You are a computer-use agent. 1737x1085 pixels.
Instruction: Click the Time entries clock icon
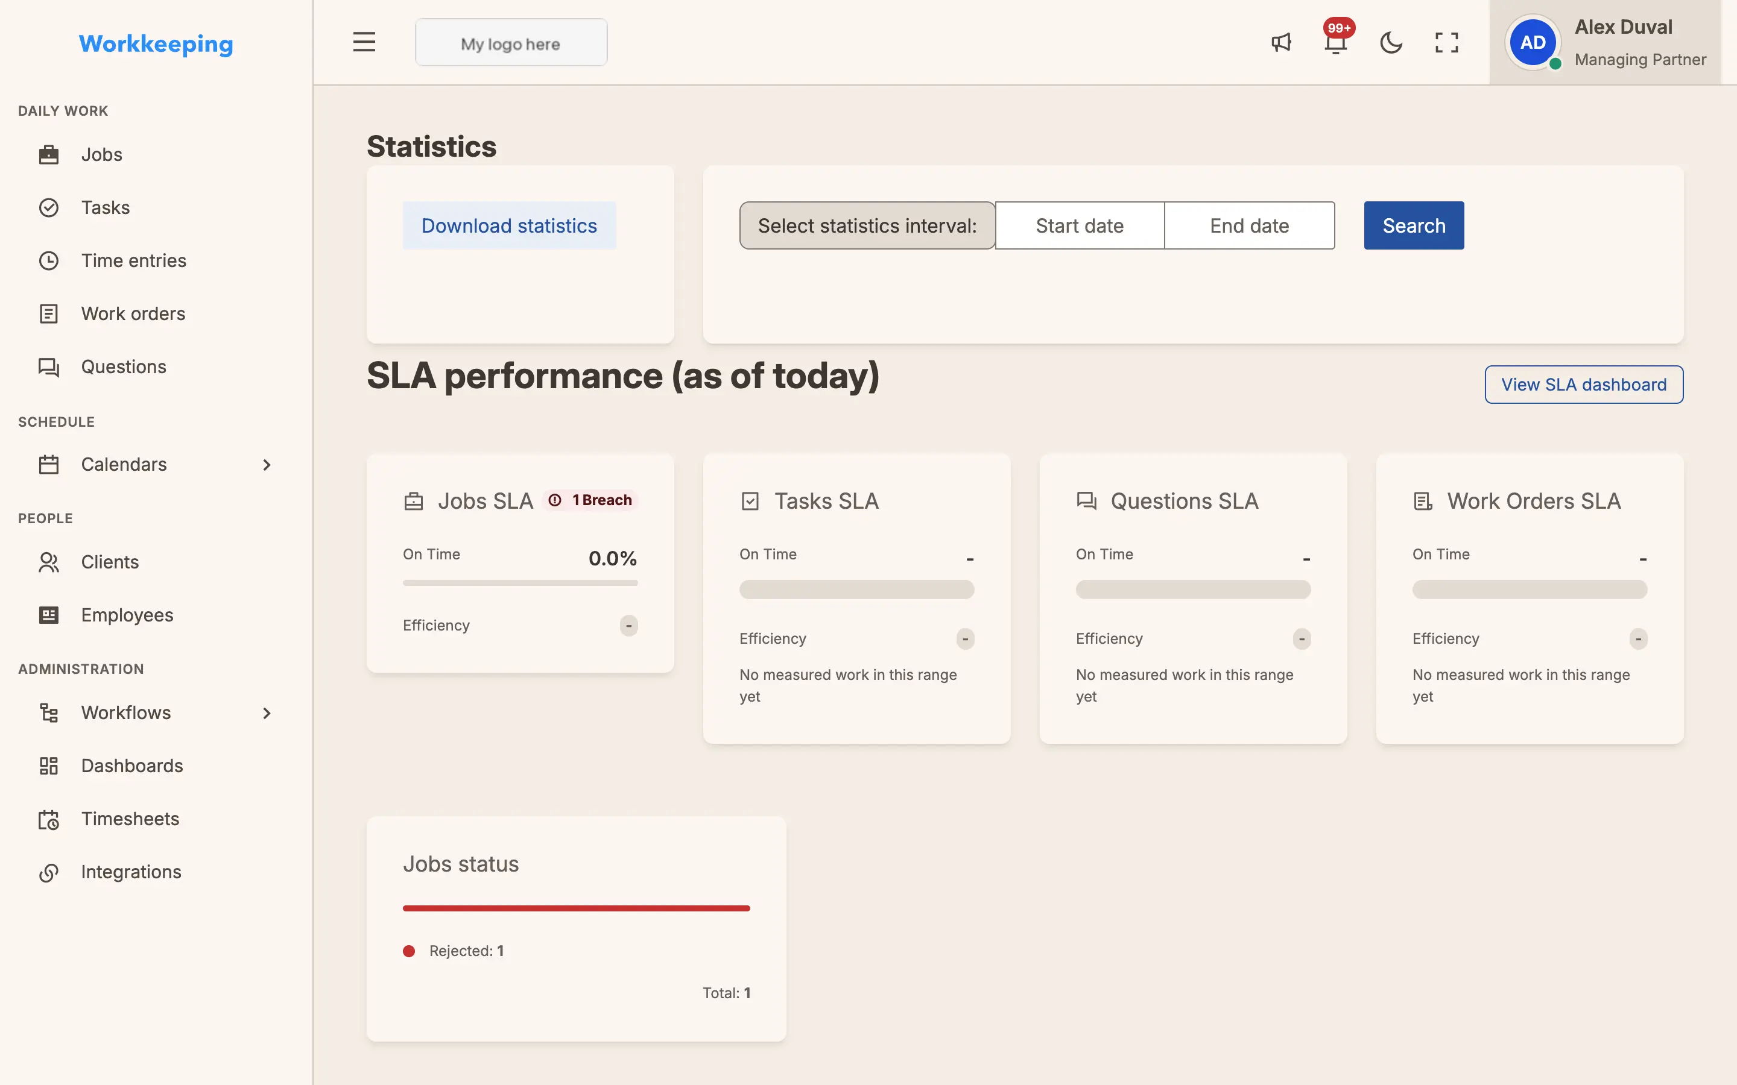(x=49, y=260)
